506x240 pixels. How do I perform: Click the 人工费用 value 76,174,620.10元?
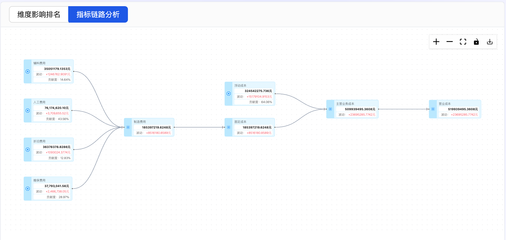(x=57, y=108)
